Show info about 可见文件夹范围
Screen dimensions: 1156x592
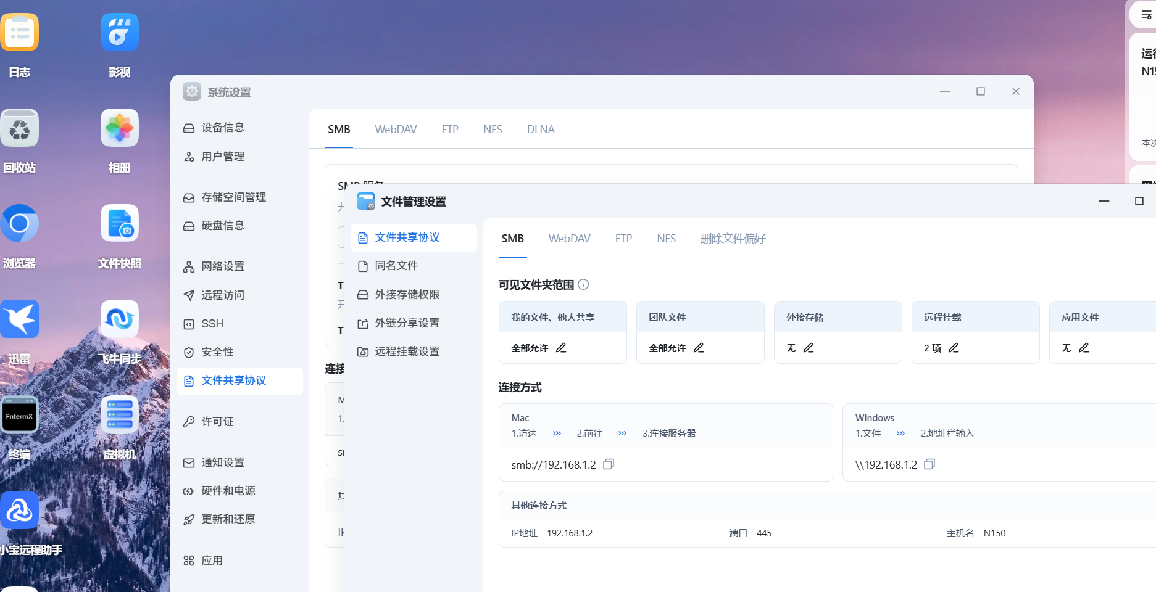[583, 284]
